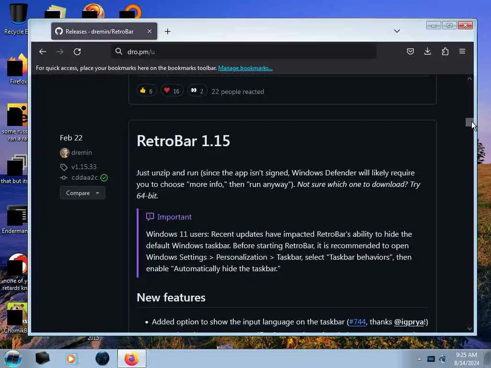Open issue #744 link
Image resolution: width=491 pixels, height=368 pixels.
357,322
